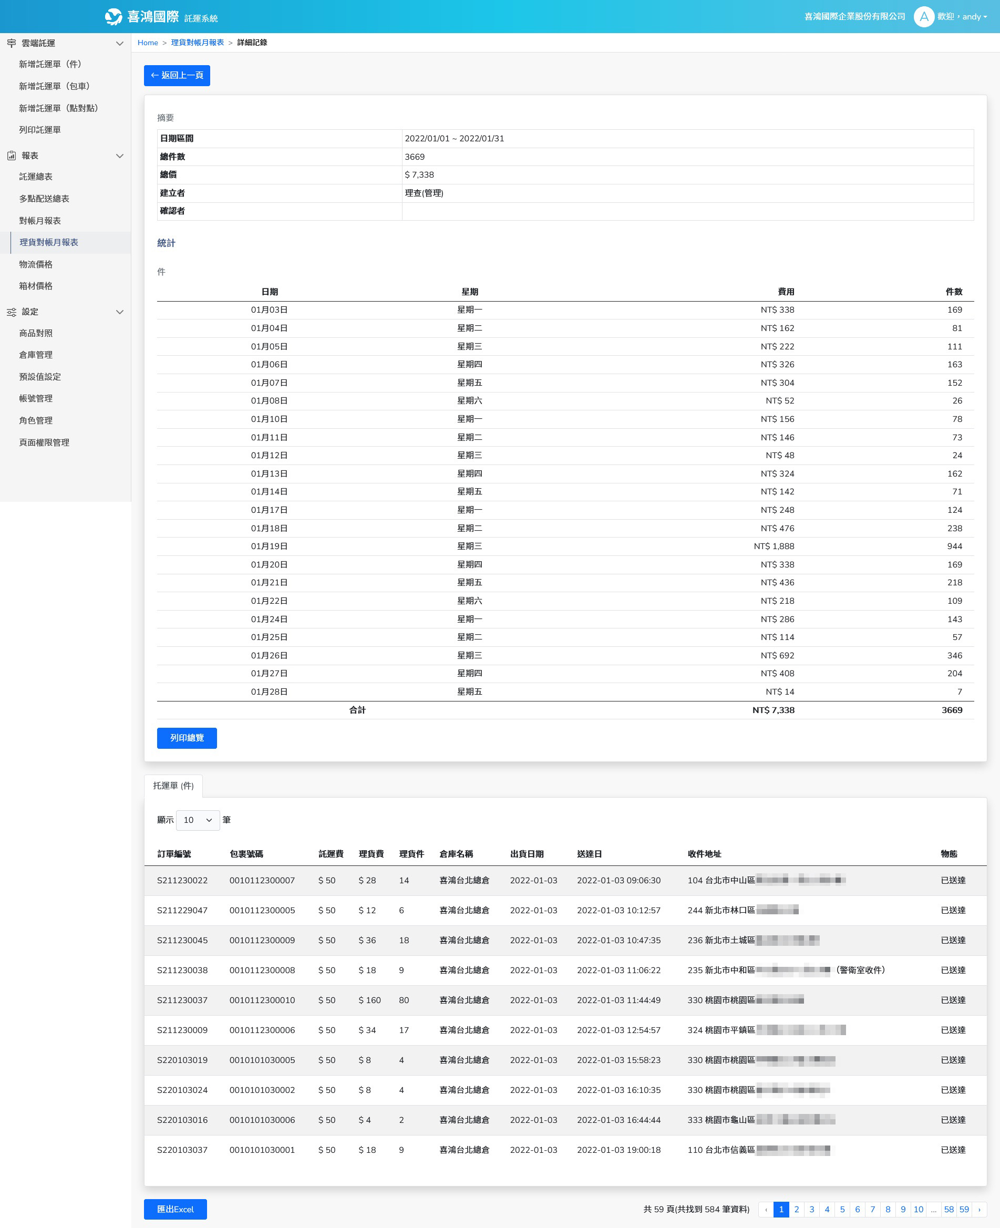
Task: Click the 雲端託運 section icon
Action: point(12,43)
